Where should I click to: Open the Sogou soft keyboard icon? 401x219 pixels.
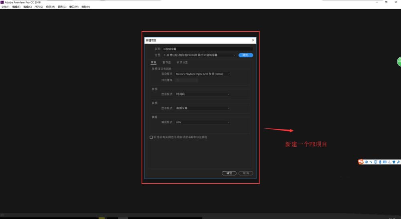(385, 162)
